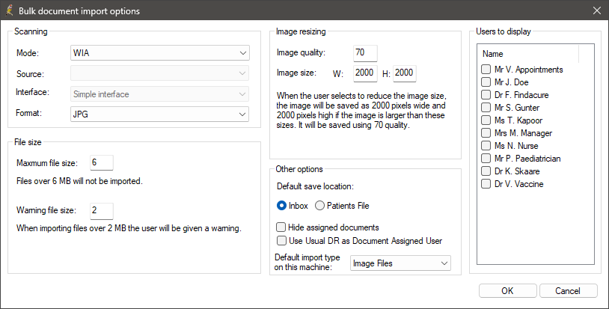Check the Ms N. Nurse user
The height and width of the screenshot is (309, 609).
point(486,146)
